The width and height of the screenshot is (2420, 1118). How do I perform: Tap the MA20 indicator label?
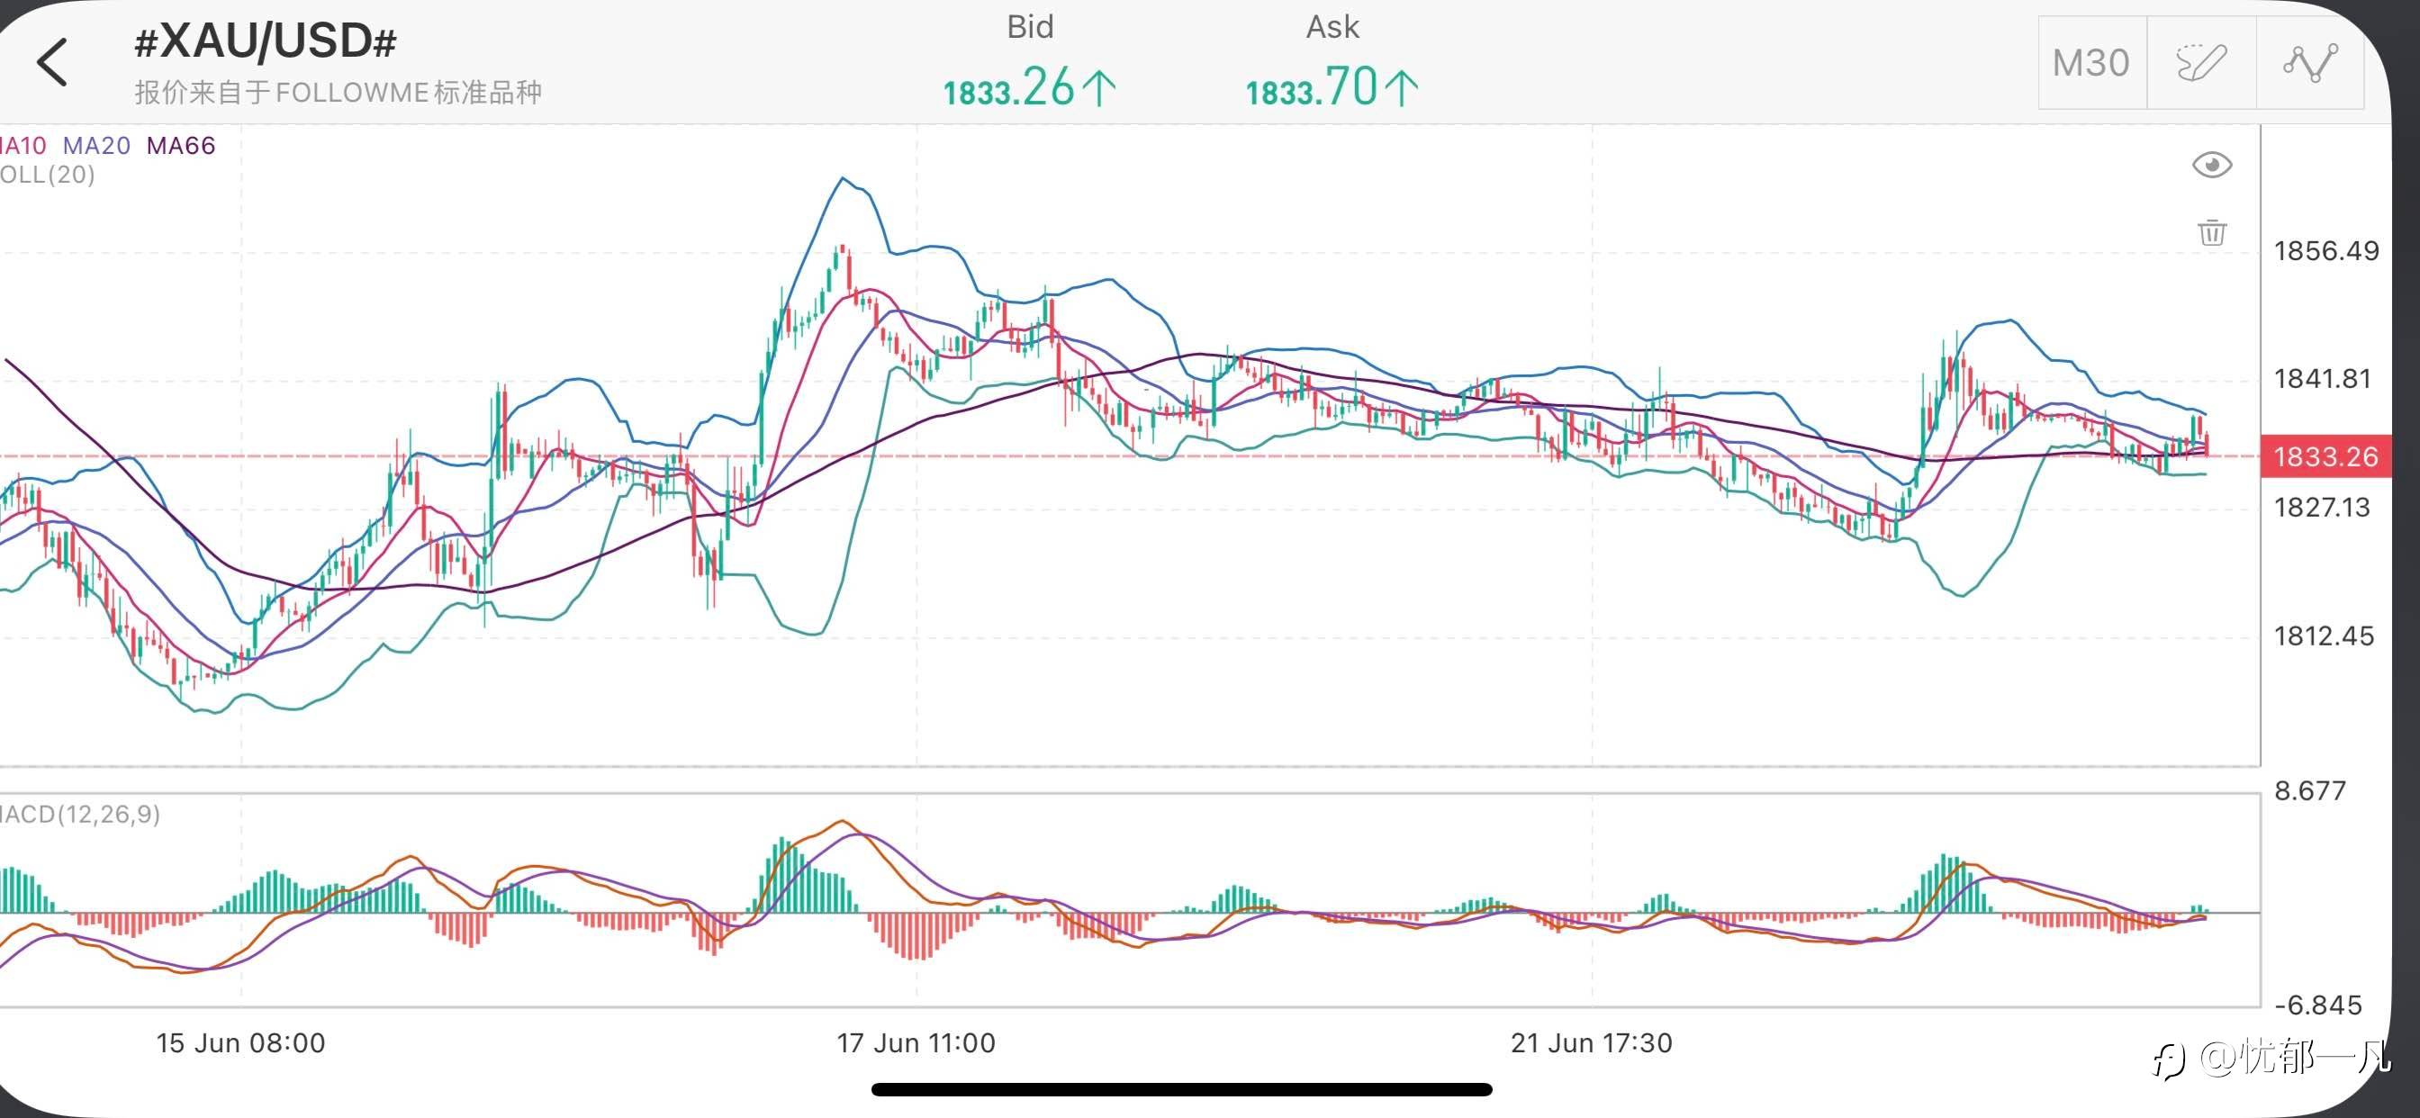[x=96, y=146]
